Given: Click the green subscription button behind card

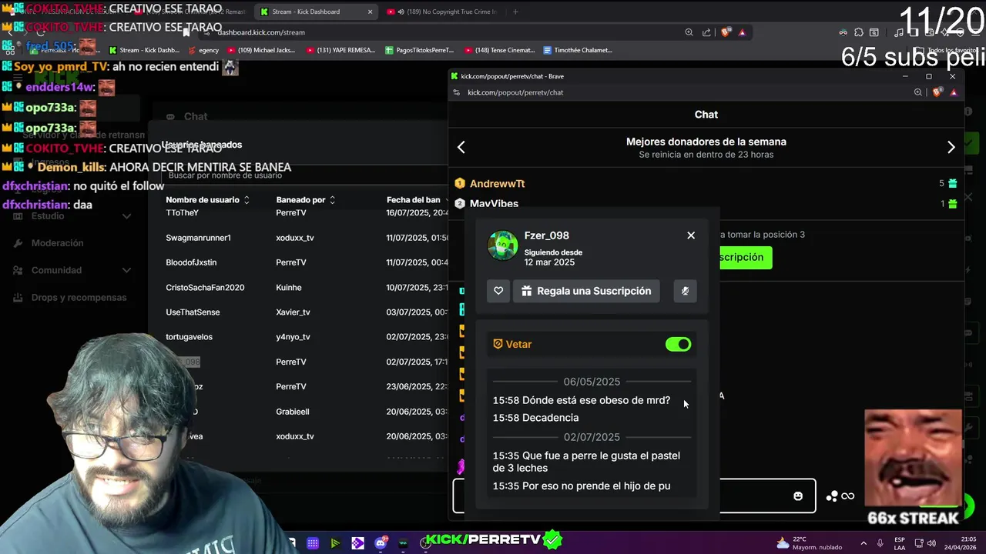Looking at the screenshot, I should click(x=744, y=257).
